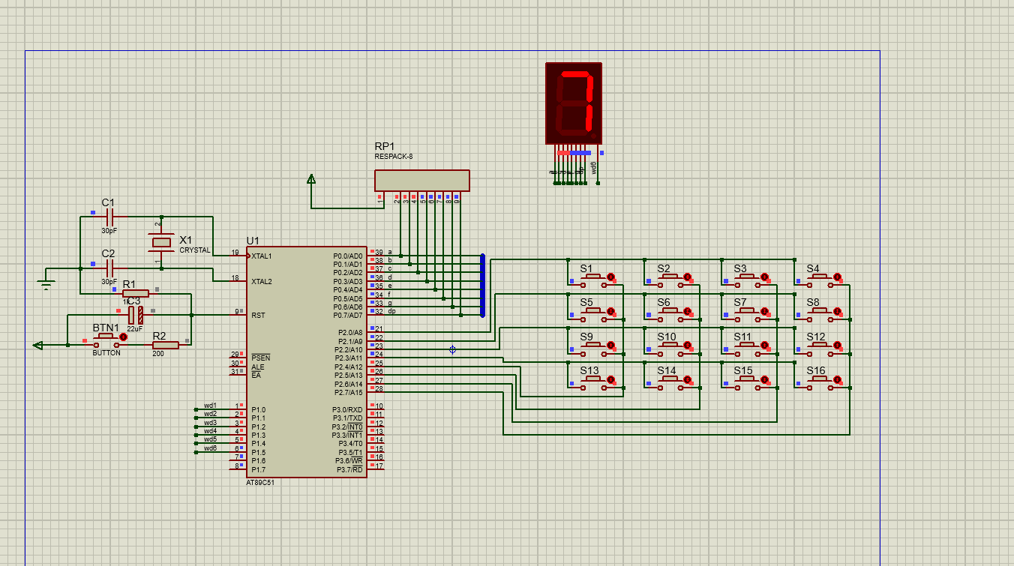Viewport: 1014px width, 566px height.
Task: Click the C3 22uF capacitor symbol
Action: click(135, 315)
